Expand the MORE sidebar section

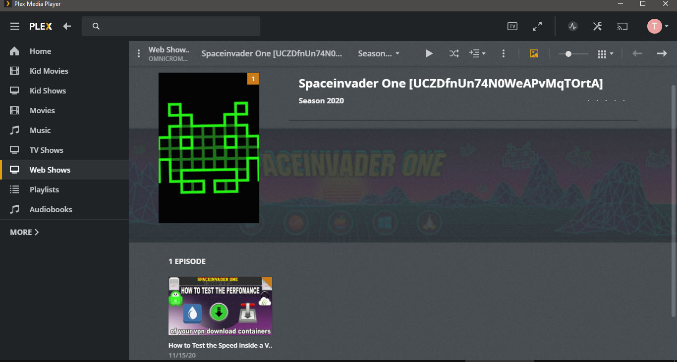coord(24,232)
